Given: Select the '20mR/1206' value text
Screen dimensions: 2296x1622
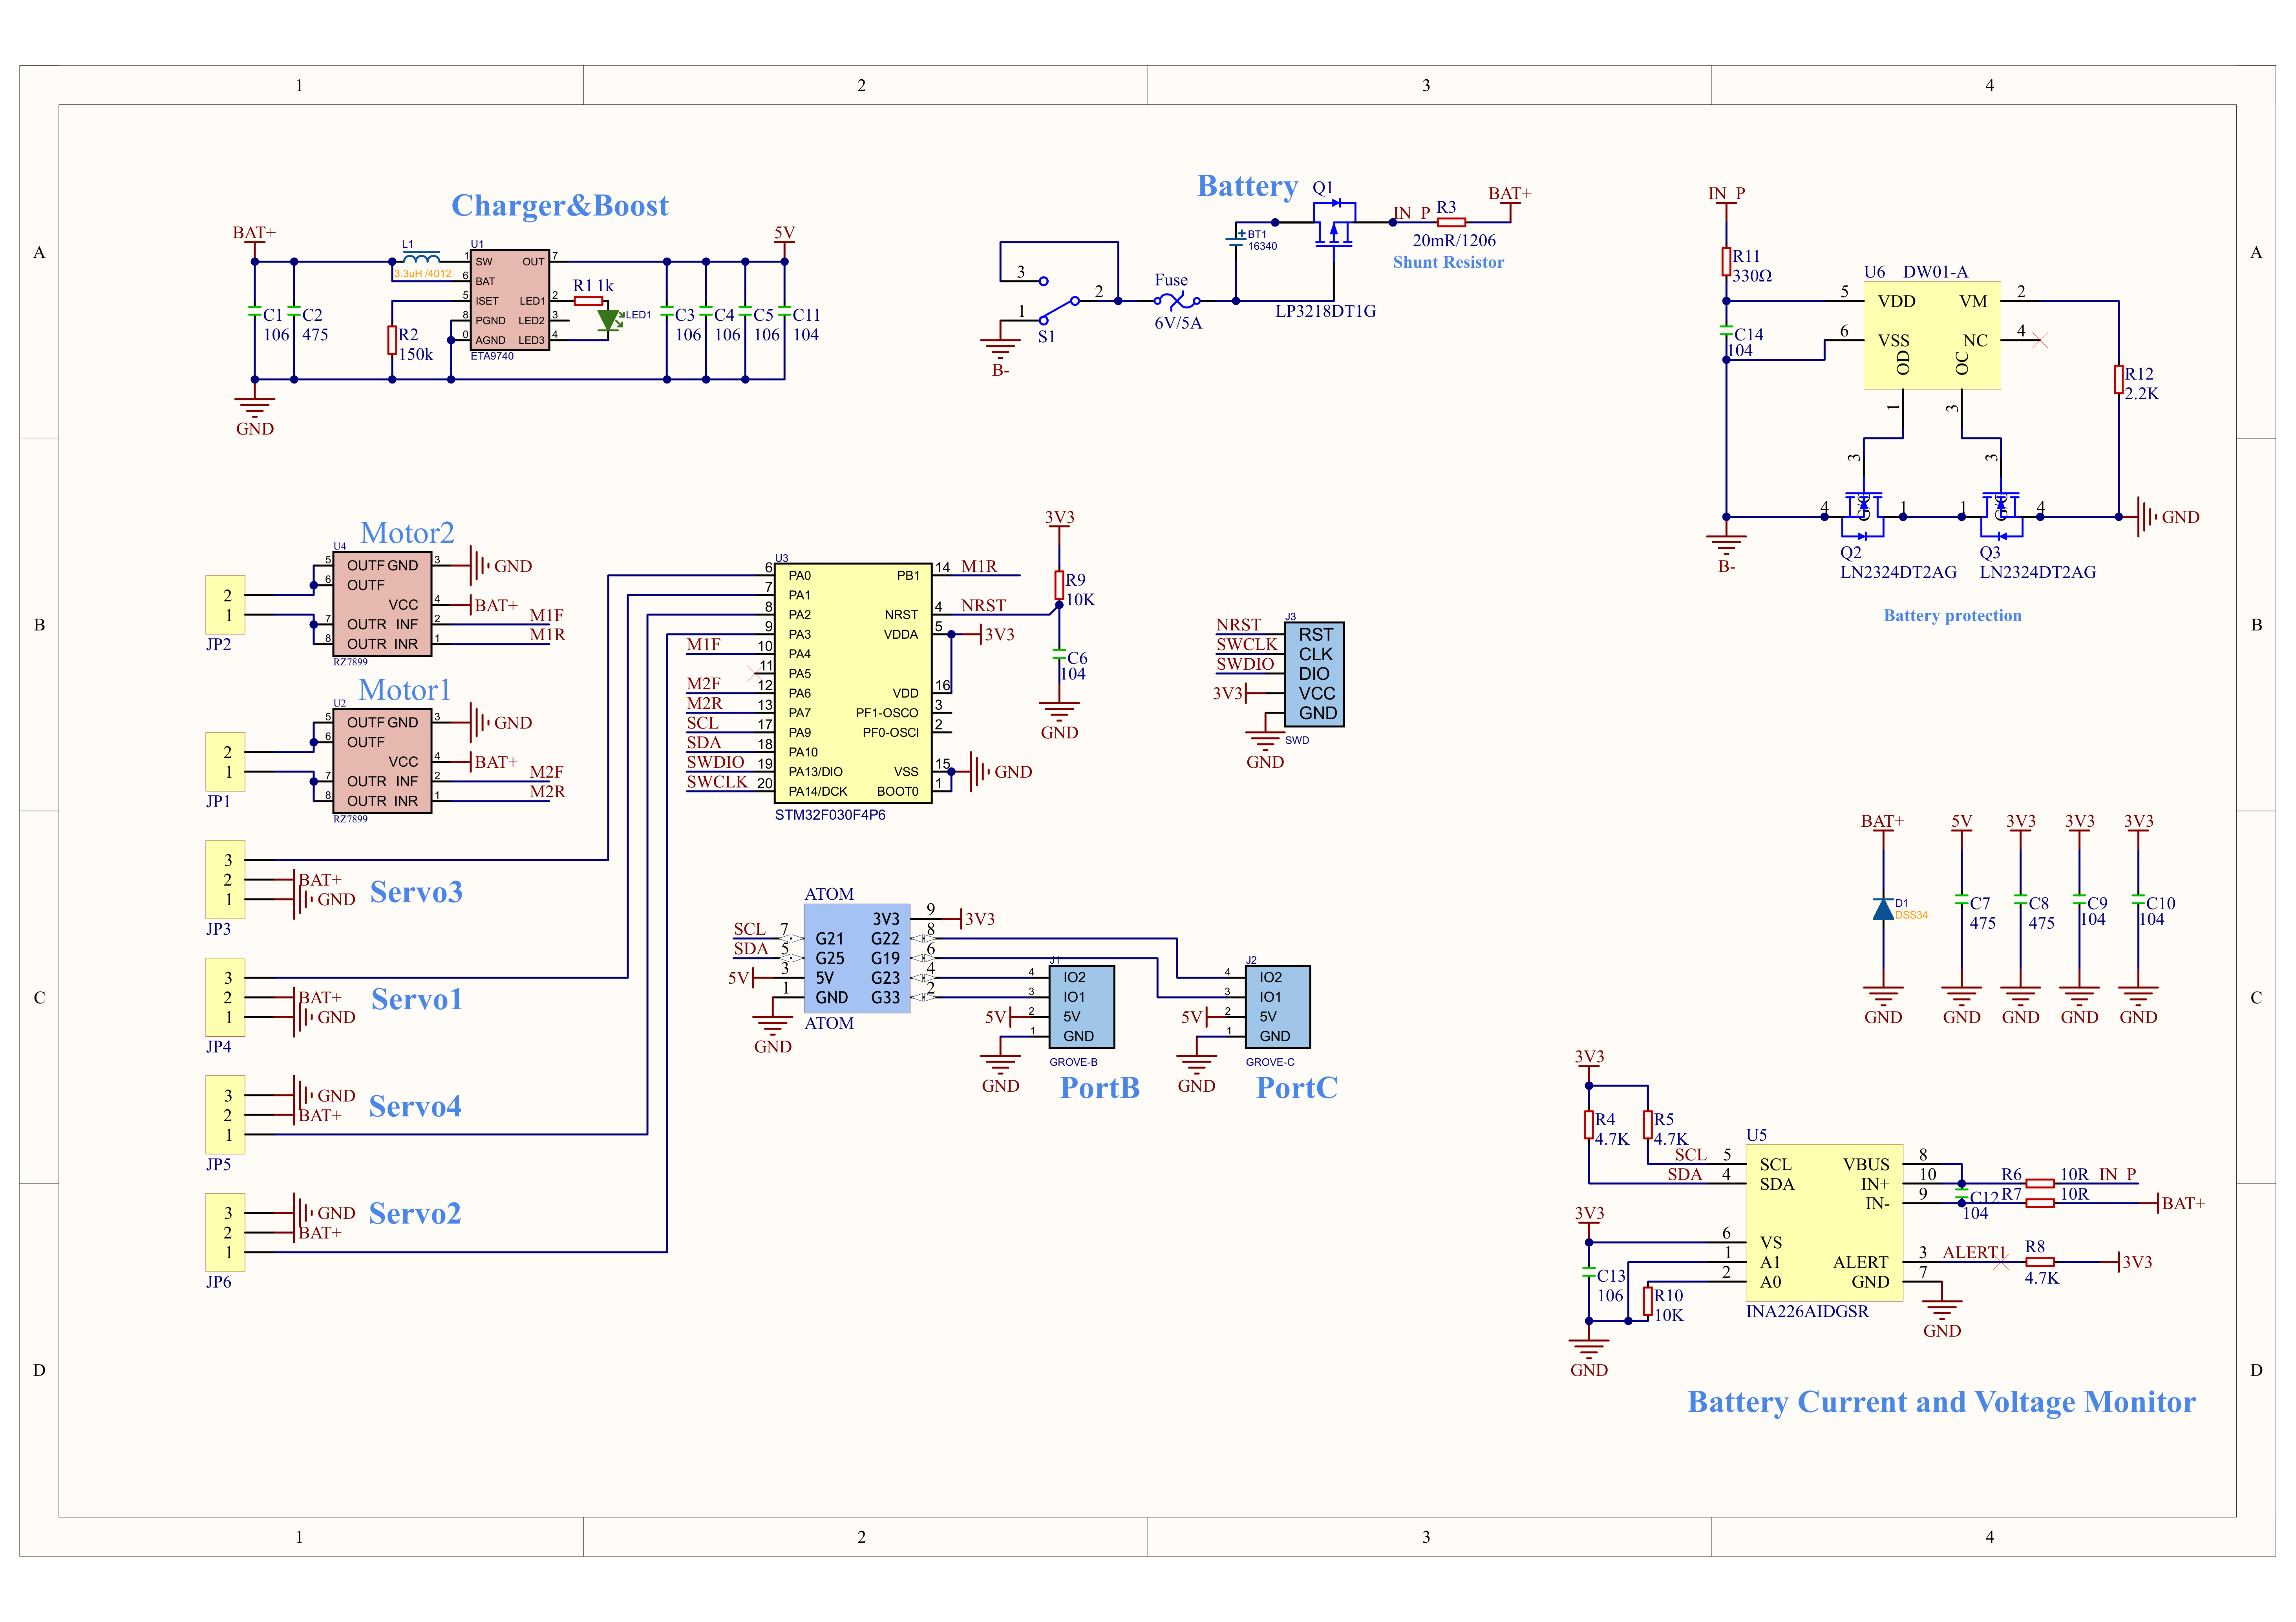Looking at the screenshot, I should pos(1454,241).
